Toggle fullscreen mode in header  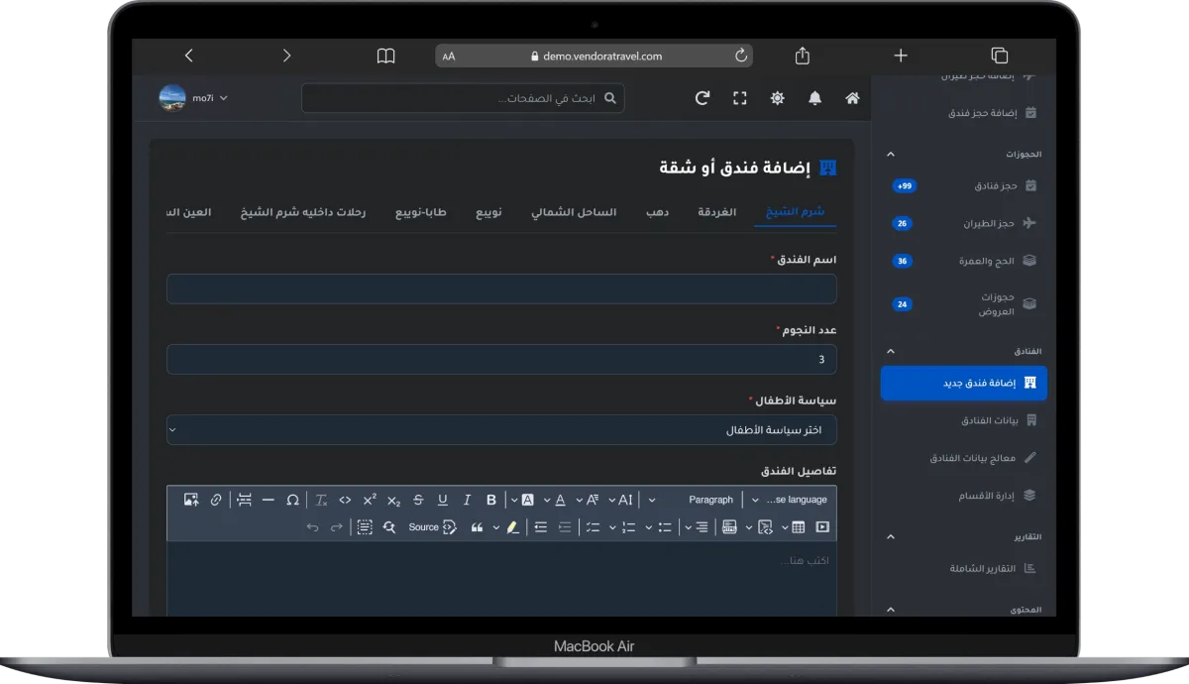[x=739, y=98]
